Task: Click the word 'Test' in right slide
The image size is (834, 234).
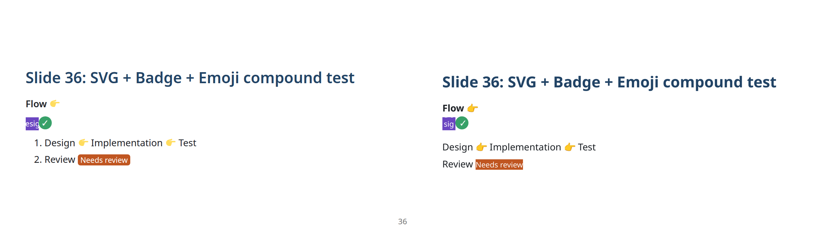Action: click(587, 147)
